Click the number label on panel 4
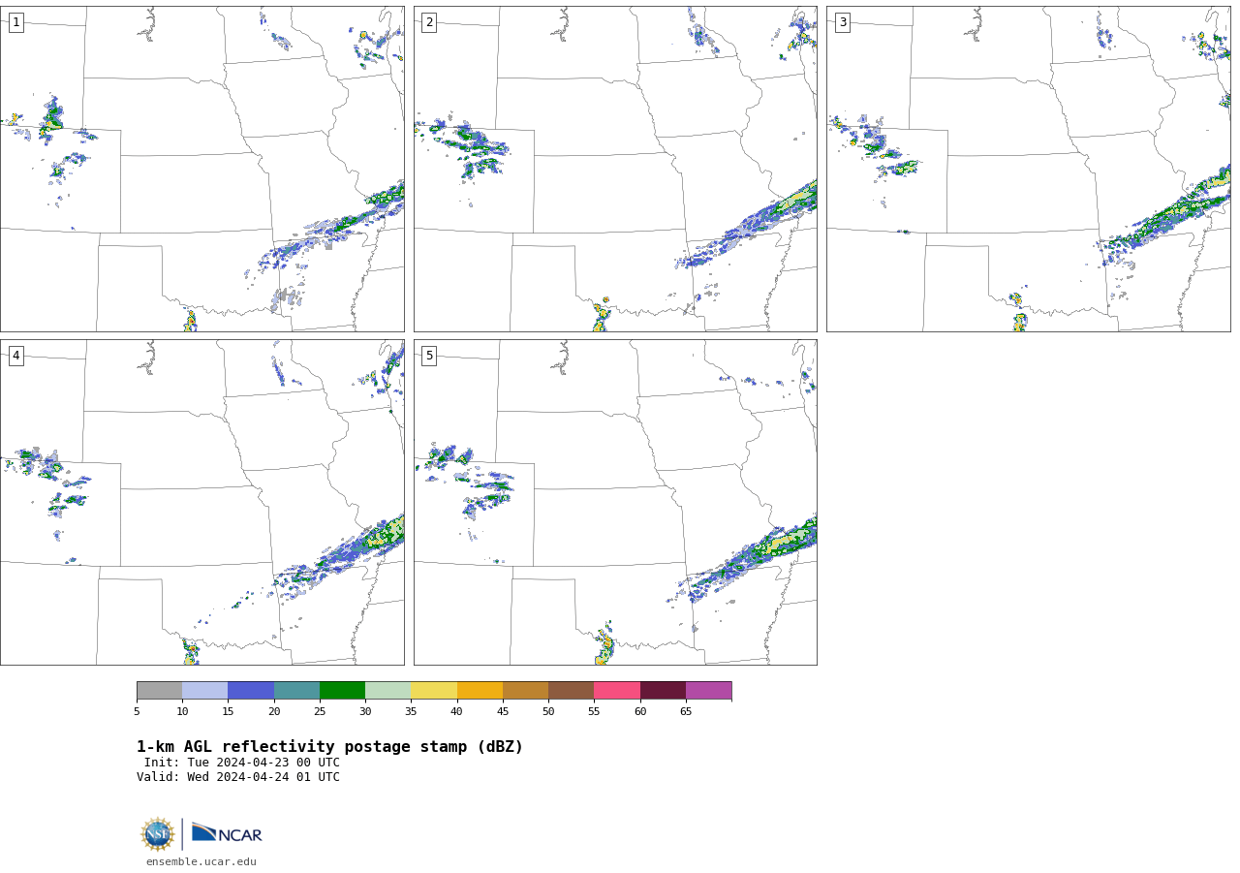 pos(15,356)
